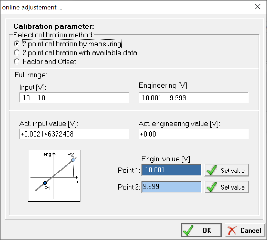Click the calibration line diagram thumbnail
This screenshot has width=267, height=240.
click(x=54, y=175)
